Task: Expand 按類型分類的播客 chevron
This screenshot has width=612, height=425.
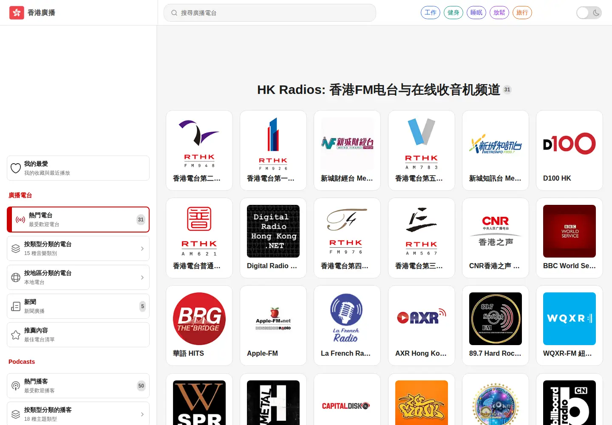Action: pos(142,414)
